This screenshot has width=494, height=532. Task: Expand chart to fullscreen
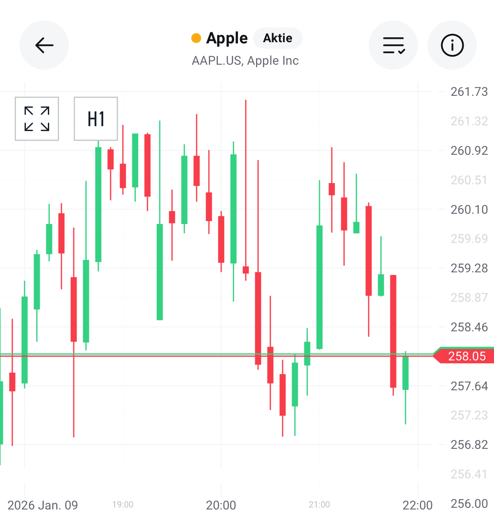[x=37, y=119]
